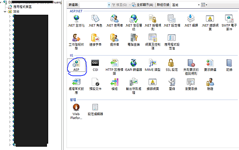Open the .NET 編譯 feature

[x=191, y=21]
